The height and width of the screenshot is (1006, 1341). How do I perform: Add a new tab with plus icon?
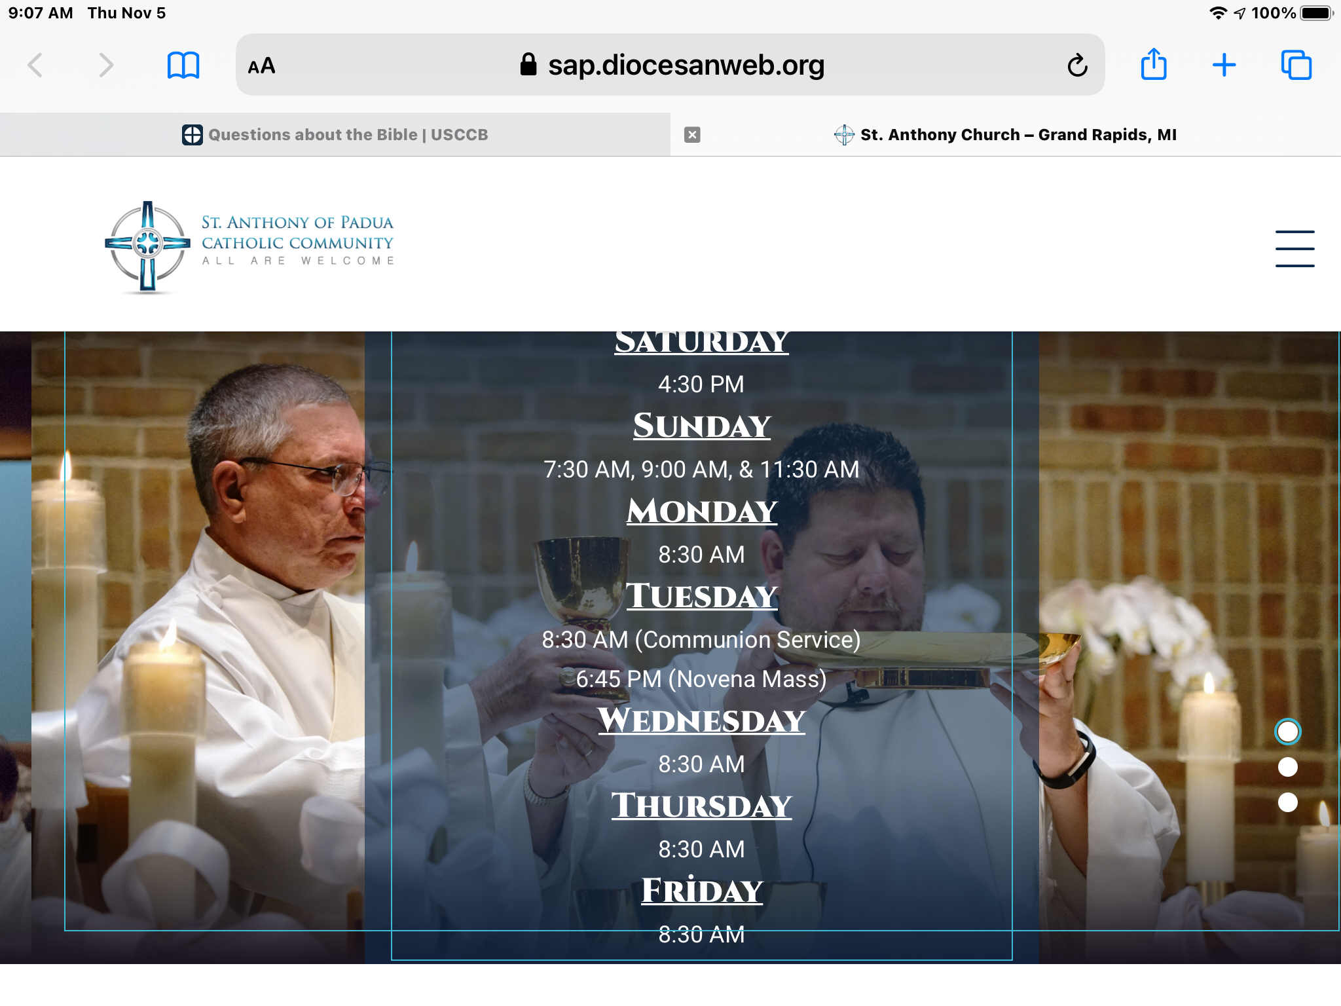coord(1224,65)
